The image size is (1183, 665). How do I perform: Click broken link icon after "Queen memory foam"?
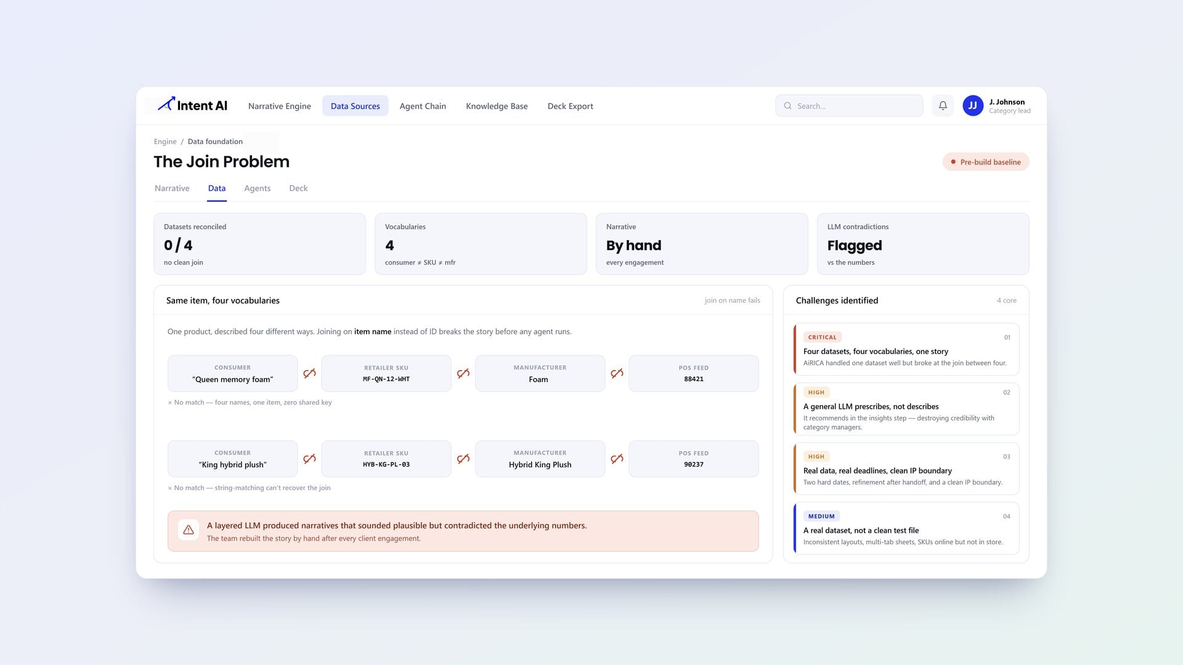pos(309,373)
